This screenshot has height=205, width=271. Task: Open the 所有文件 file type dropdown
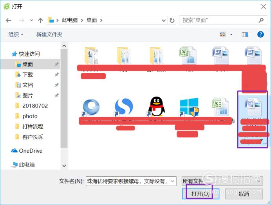(222, 181)
